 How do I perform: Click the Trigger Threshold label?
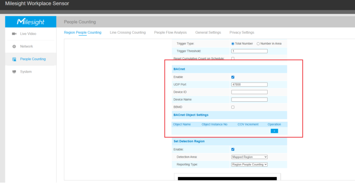(189, 51)
